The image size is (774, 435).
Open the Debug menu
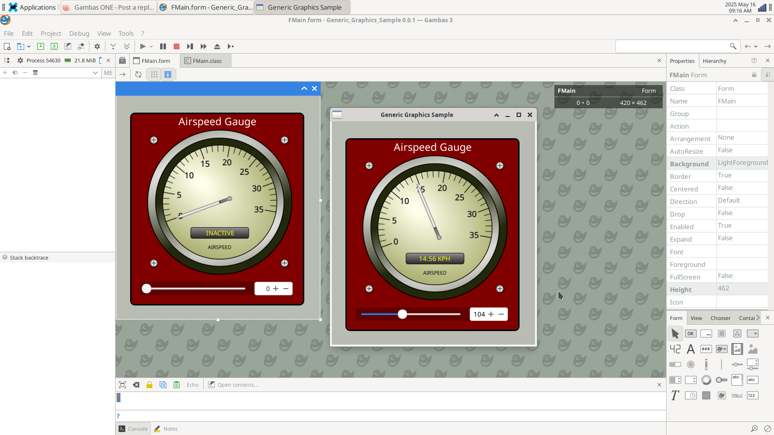(x=79, y=33)
